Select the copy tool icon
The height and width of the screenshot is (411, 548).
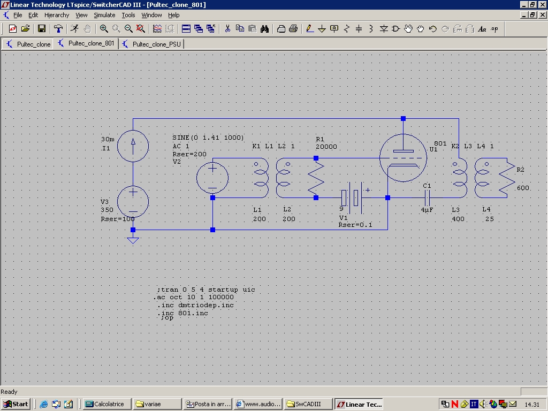click(240, 29)
